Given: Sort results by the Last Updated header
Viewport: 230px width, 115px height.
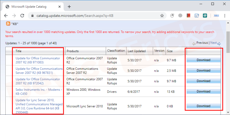Looking at the screenshot, I should pos(137,51).
